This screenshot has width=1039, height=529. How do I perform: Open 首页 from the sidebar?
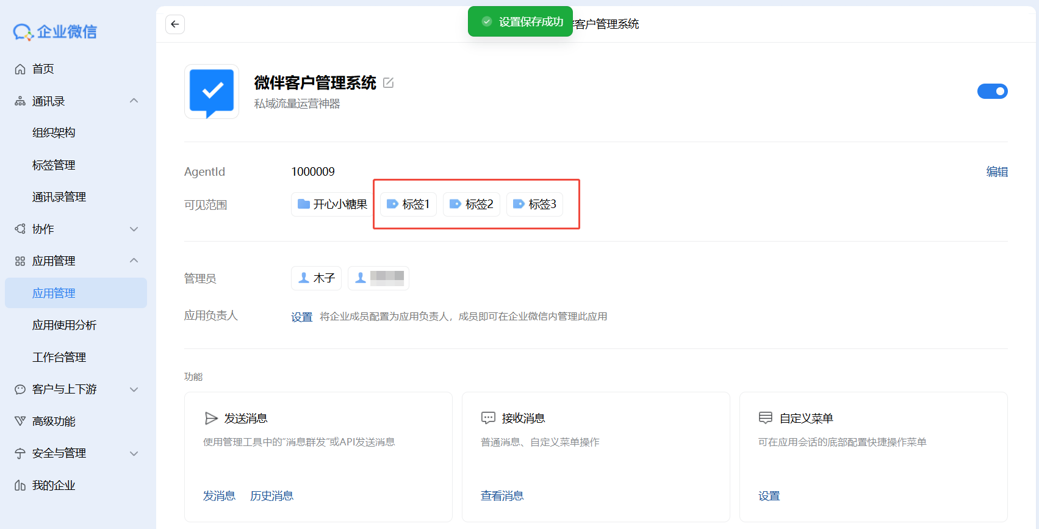coord(43,69)
